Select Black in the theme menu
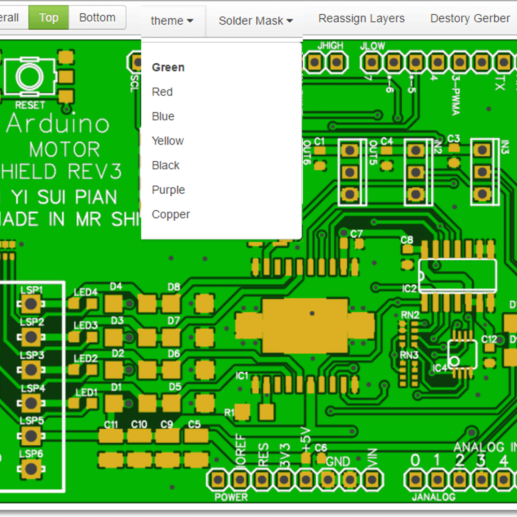Viewport: 517px width, 517px height. pyautogui.click(x=165, y=166)
